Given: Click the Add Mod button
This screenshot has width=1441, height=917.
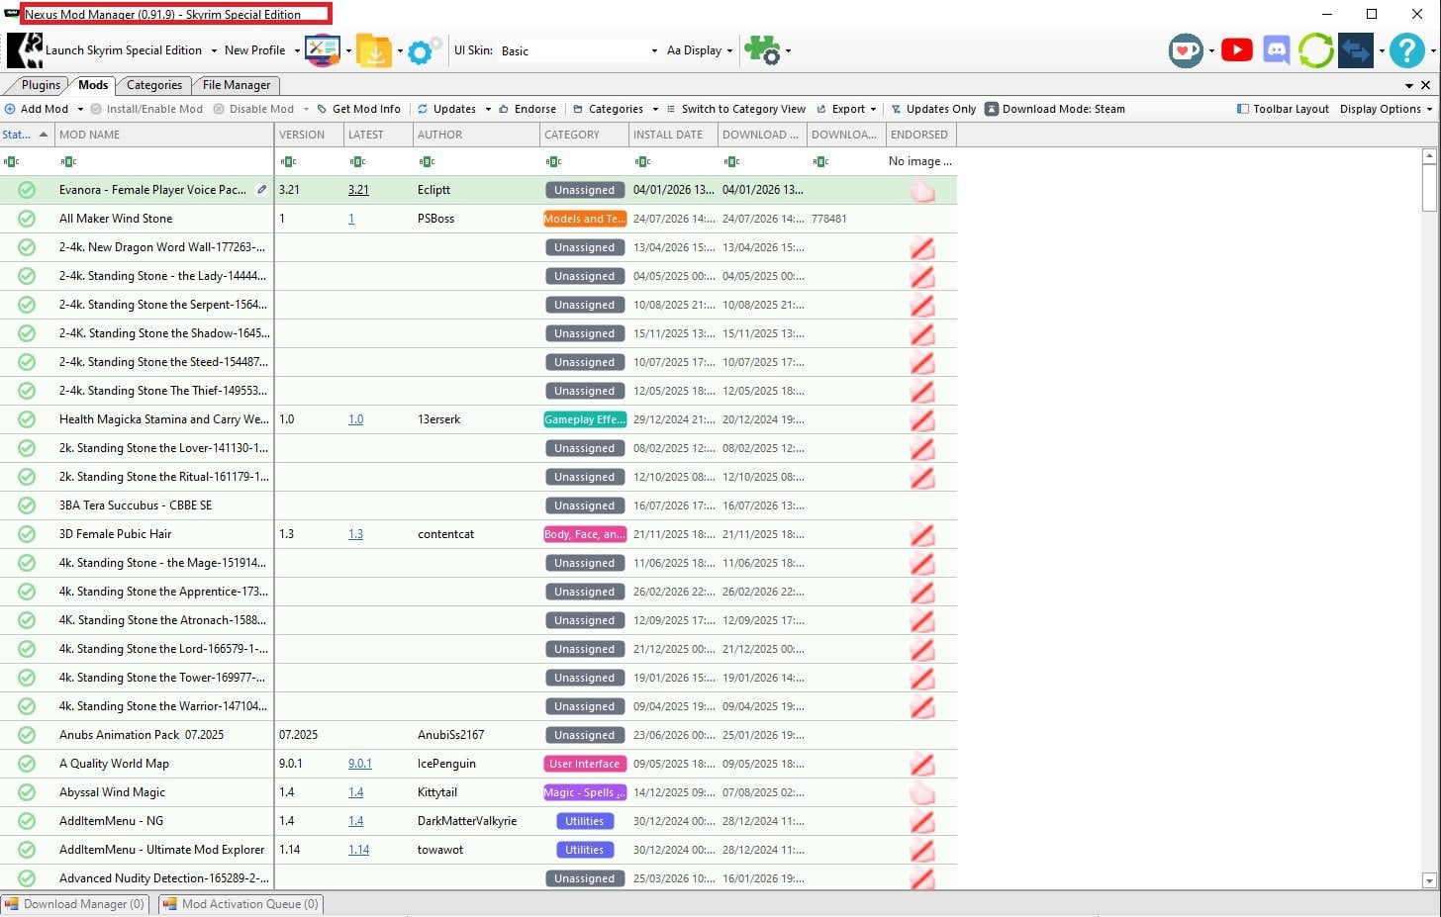Looking at the screenshot, I should click(x=37, y=109).
